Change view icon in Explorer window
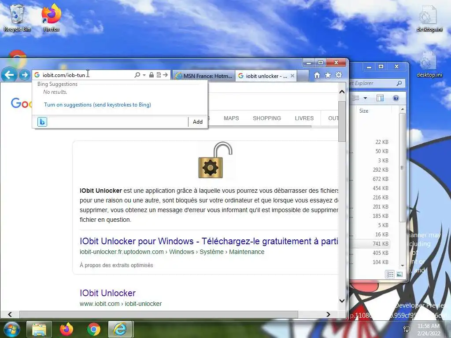 (x=356, y=98)
